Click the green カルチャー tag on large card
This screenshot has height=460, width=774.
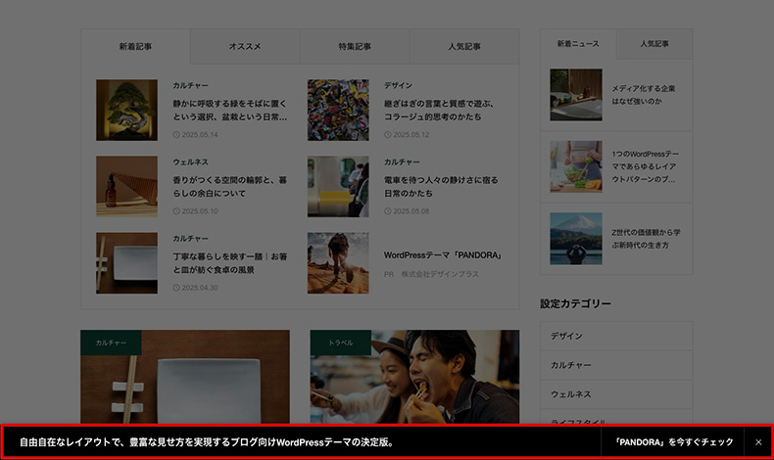(111, 343)
